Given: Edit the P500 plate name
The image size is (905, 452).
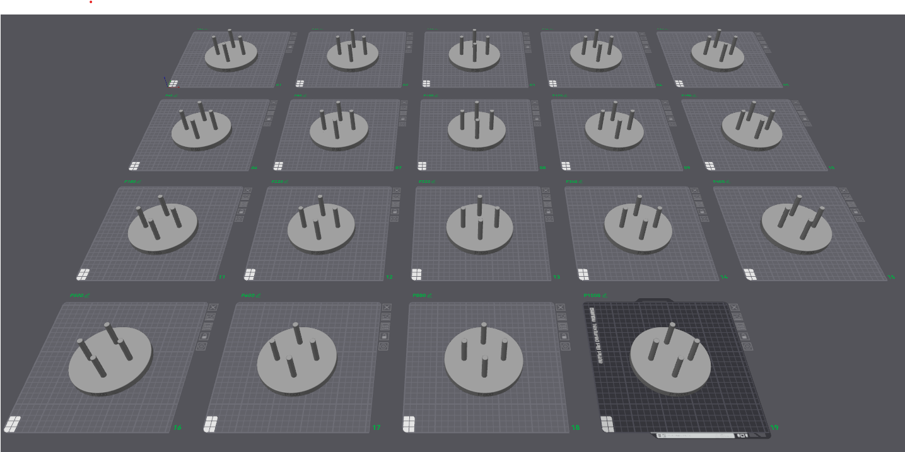Looking at the screenshot, I should (x=88, y=295).
